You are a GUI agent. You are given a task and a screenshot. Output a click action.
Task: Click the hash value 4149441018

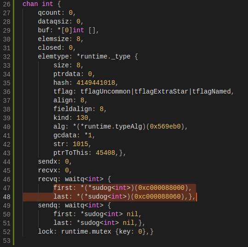point(96,83)
